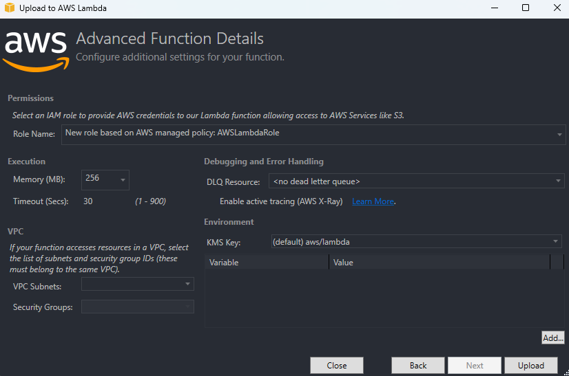Screen dimensions: 569x376
Task: Click the Variable column header
Action: (267, 263)
